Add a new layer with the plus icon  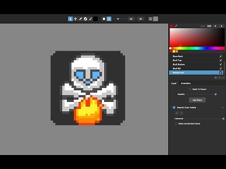(x=219, y=77)
